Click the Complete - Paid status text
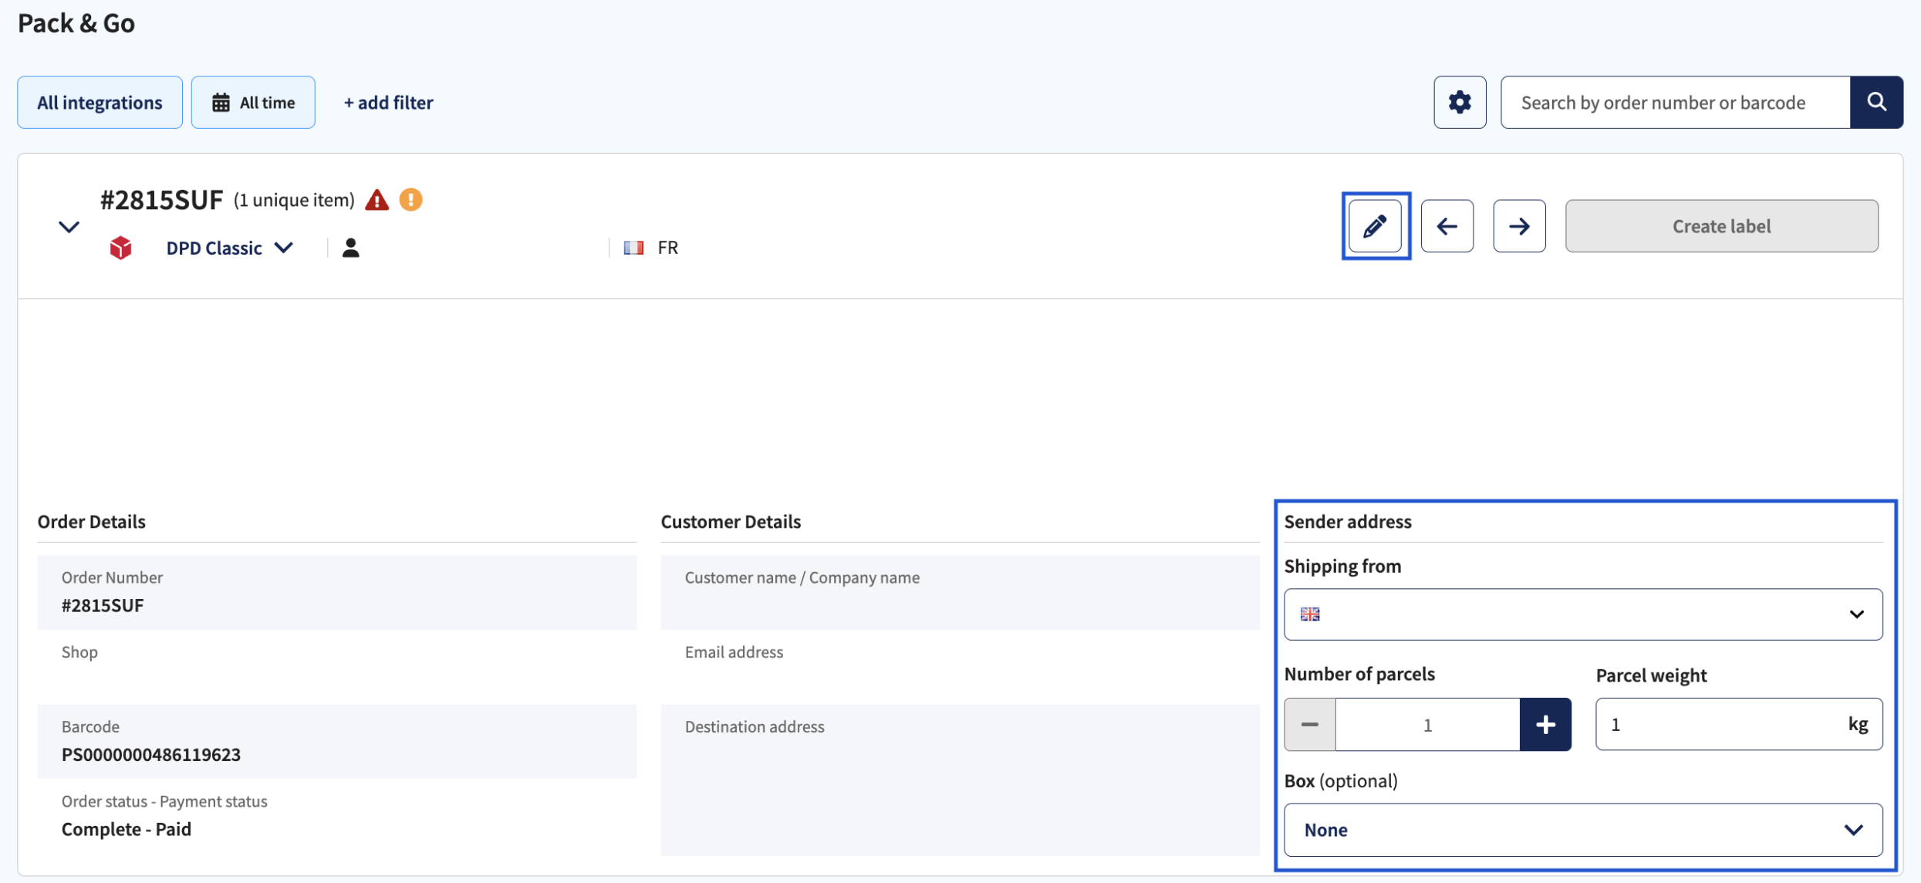The width and height of the screenshot is (1921, 883). (x=127, y=829)
